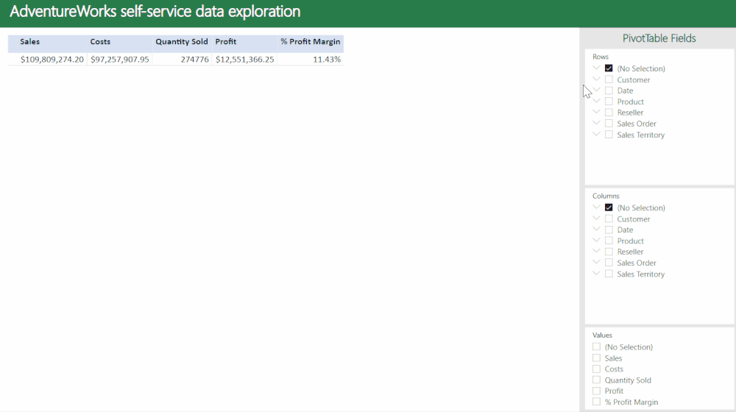Expand Date chevron in Rows
The width and height of the screenshot is (736, 412).
tap(597, 90)
